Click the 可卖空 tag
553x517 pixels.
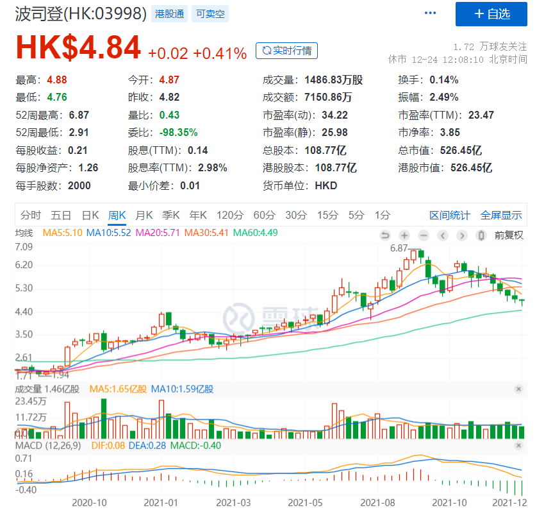(210, 14)
